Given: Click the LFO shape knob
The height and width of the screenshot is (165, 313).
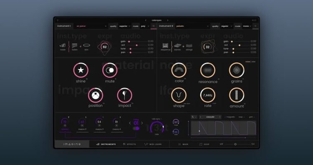Looking at the screenshot, I should (x=179, y=95).
